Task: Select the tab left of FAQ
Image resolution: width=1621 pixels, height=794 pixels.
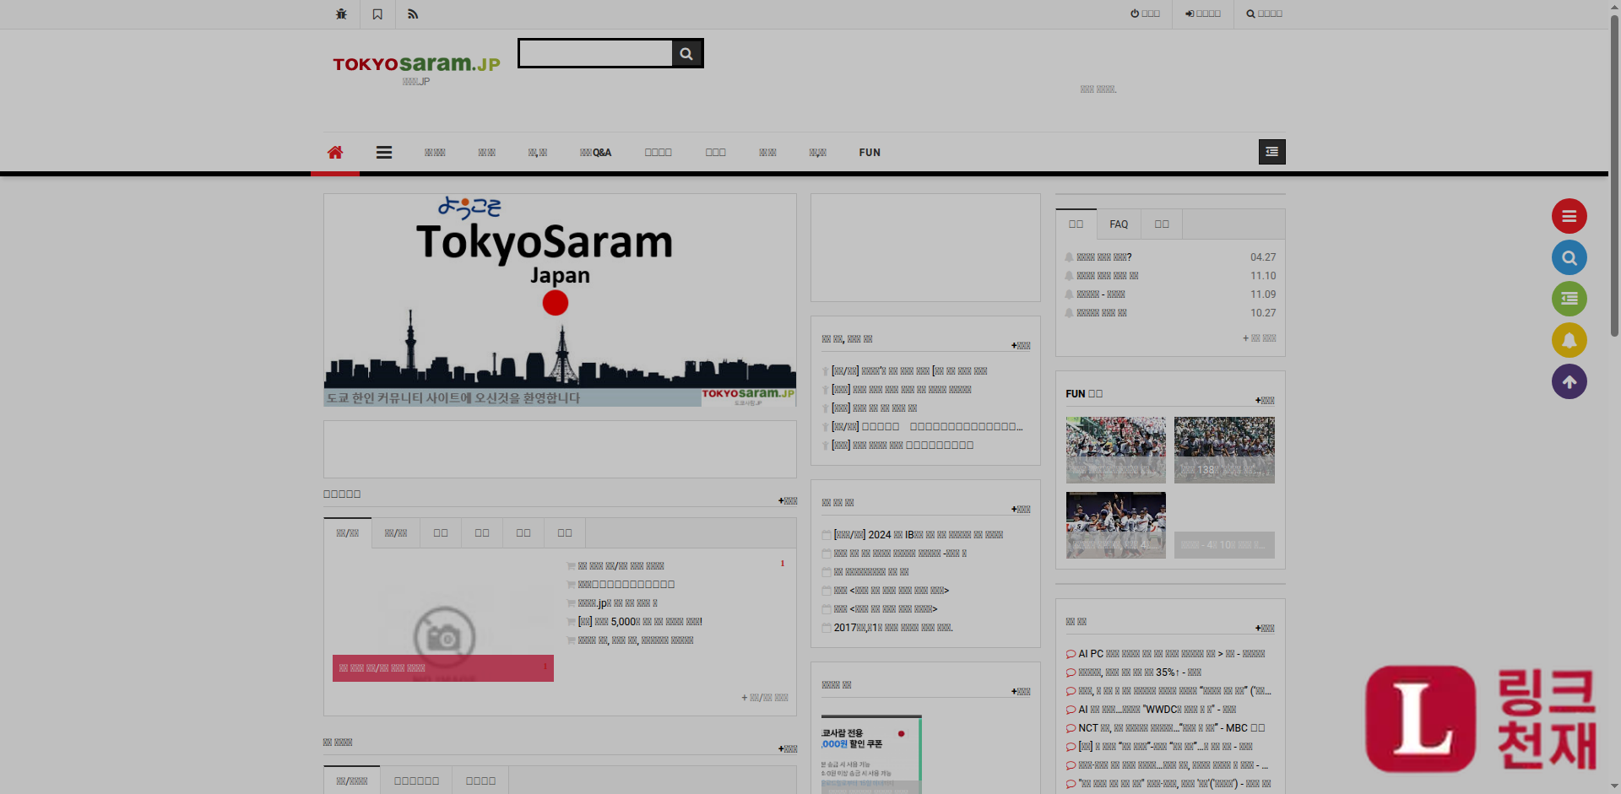Action: (1076, 224)
